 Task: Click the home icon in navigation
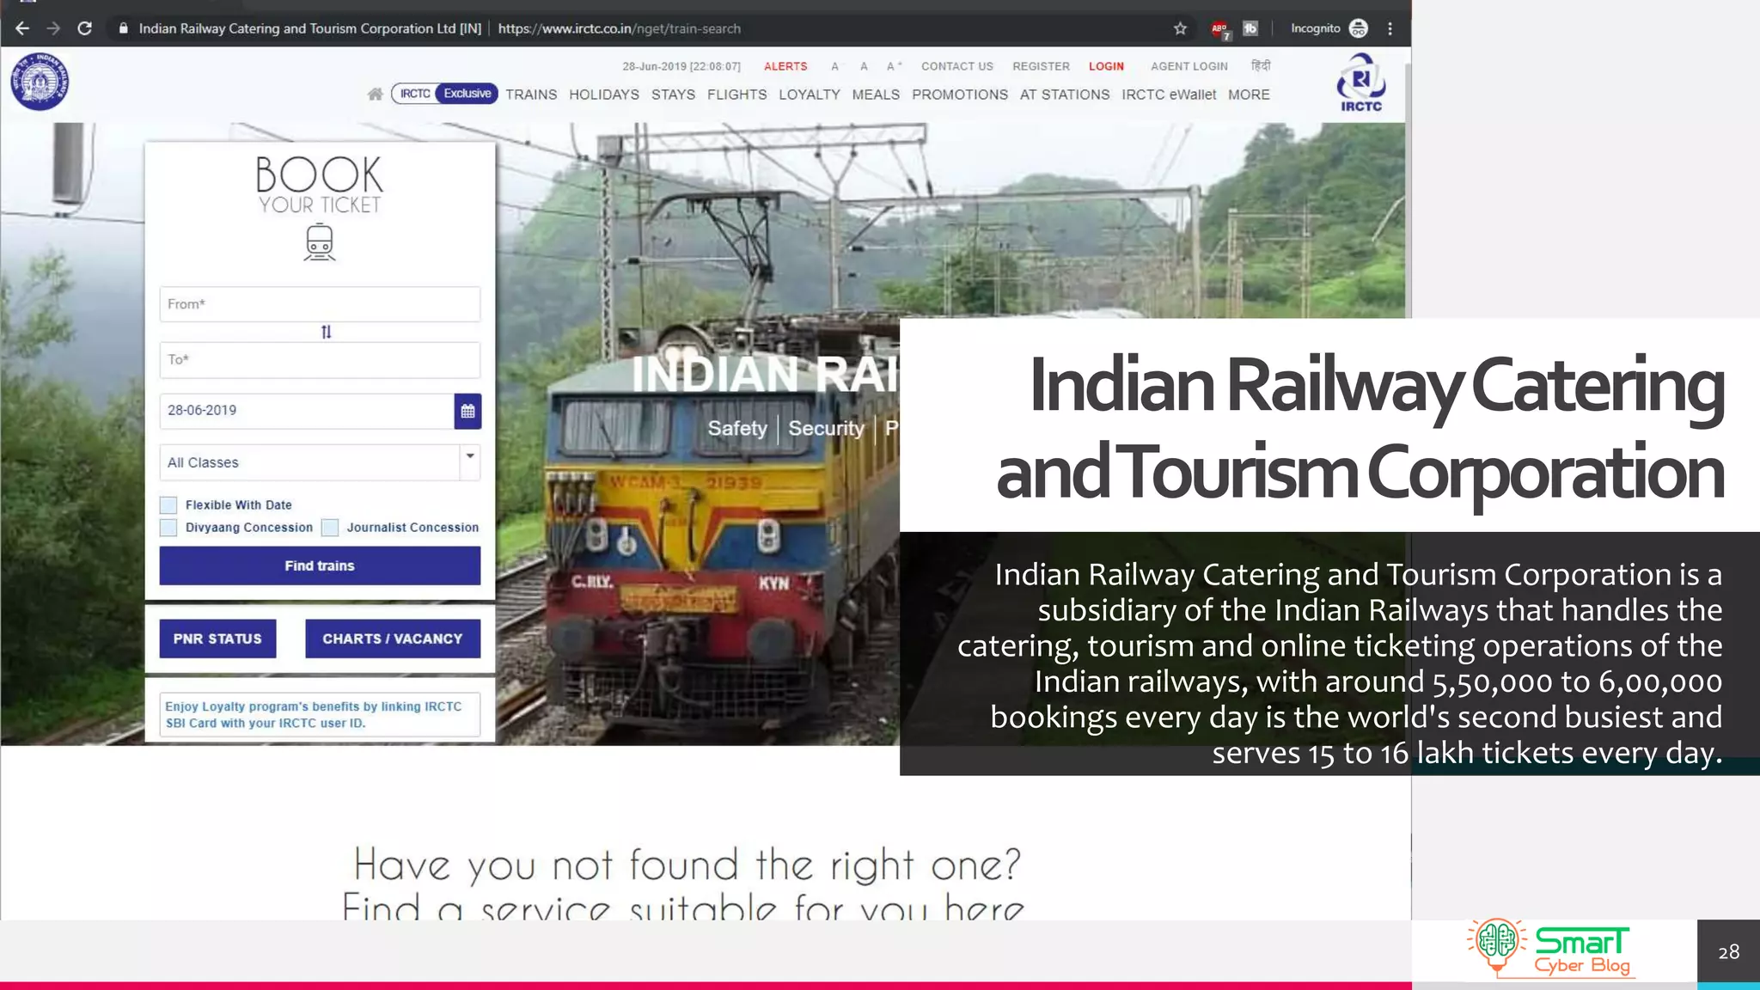(x=375, y=95)
